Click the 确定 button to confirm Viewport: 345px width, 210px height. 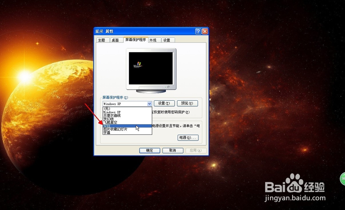149,150
